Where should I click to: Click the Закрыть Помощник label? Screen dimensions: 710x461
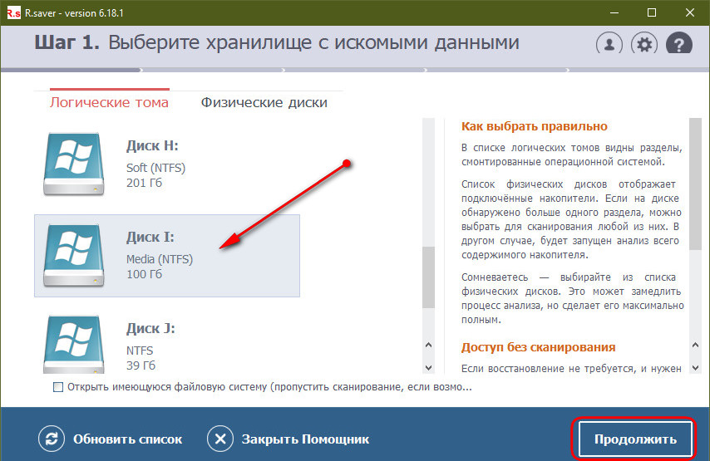pos(305,439)
